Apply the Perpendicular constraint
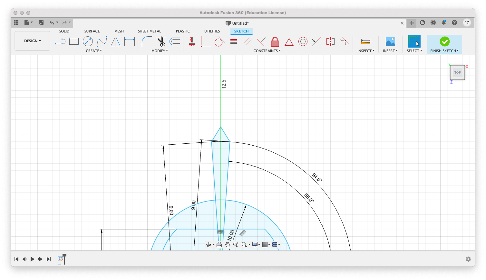The height and width of the screenshot is (280, 486). pos(261,41)
